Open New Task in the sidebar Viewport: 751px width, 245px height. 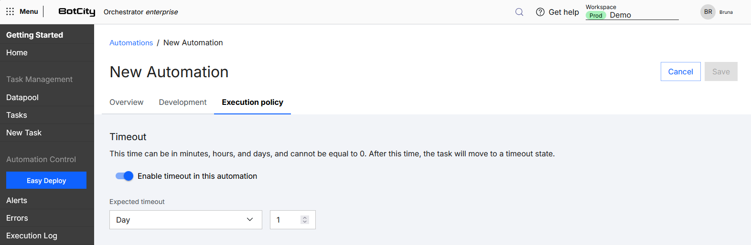click(24, 133)
